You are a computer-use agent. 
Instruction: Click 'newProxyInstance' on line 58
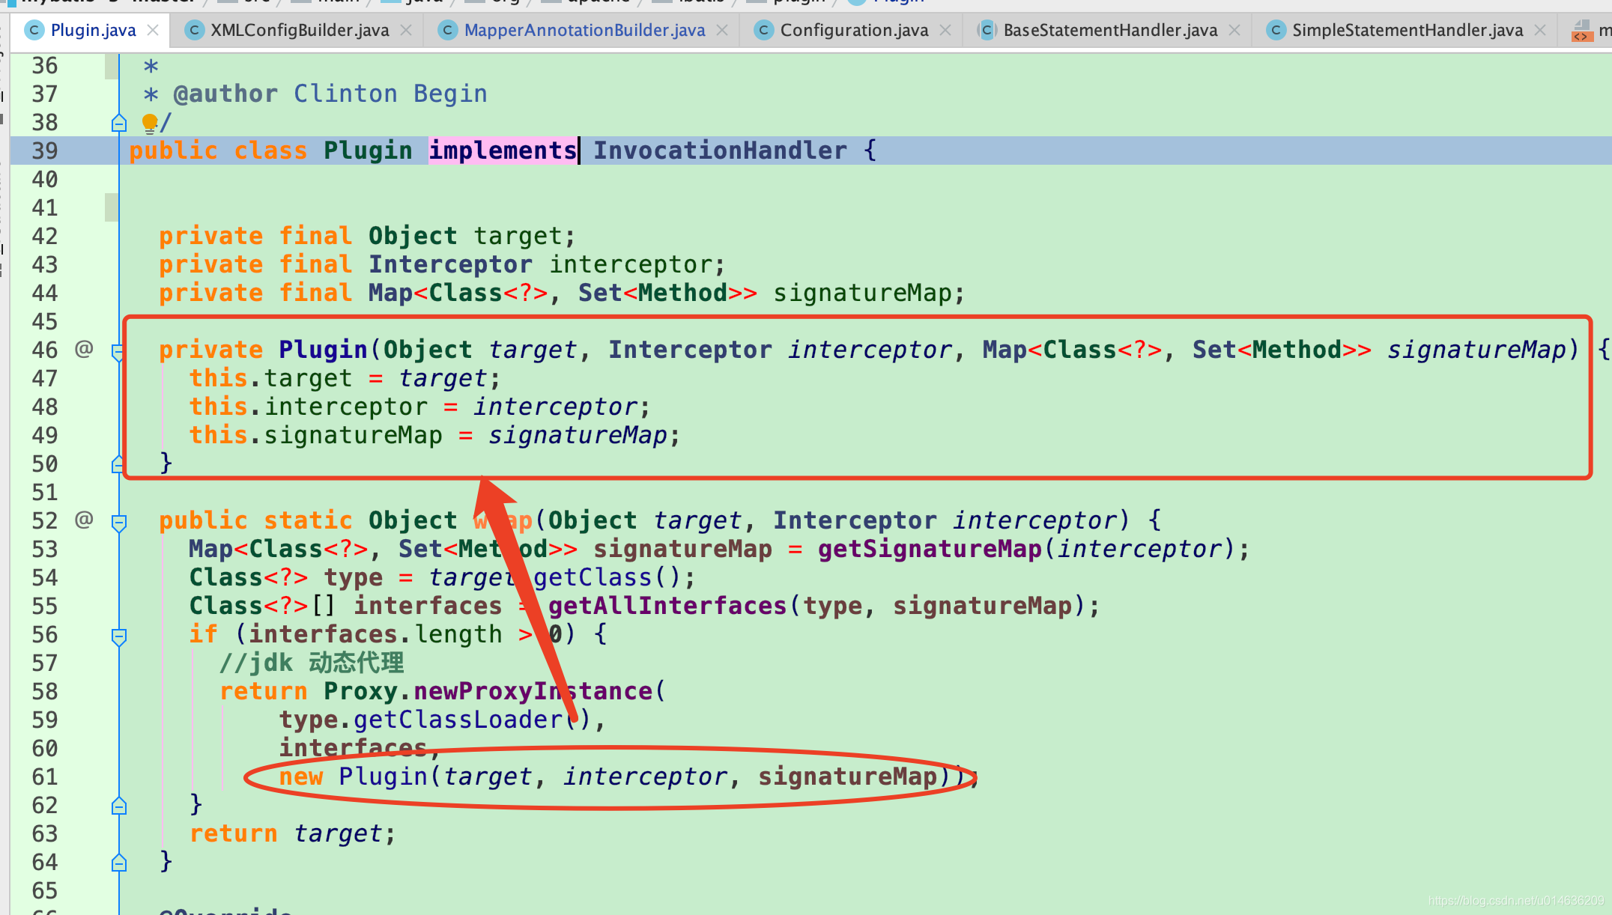(533, 691)
